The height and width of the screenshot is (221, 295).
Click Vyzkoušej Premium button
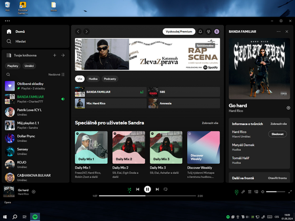click(179, 32)
